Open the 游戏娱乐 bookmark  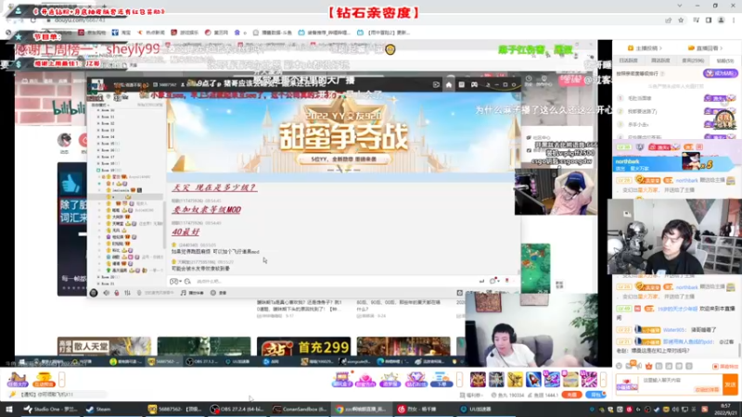[185, 32]
